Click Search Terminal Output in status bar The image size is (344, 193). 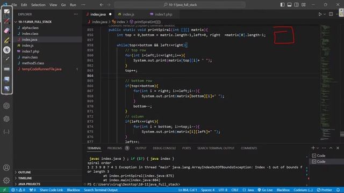(101, 190)
